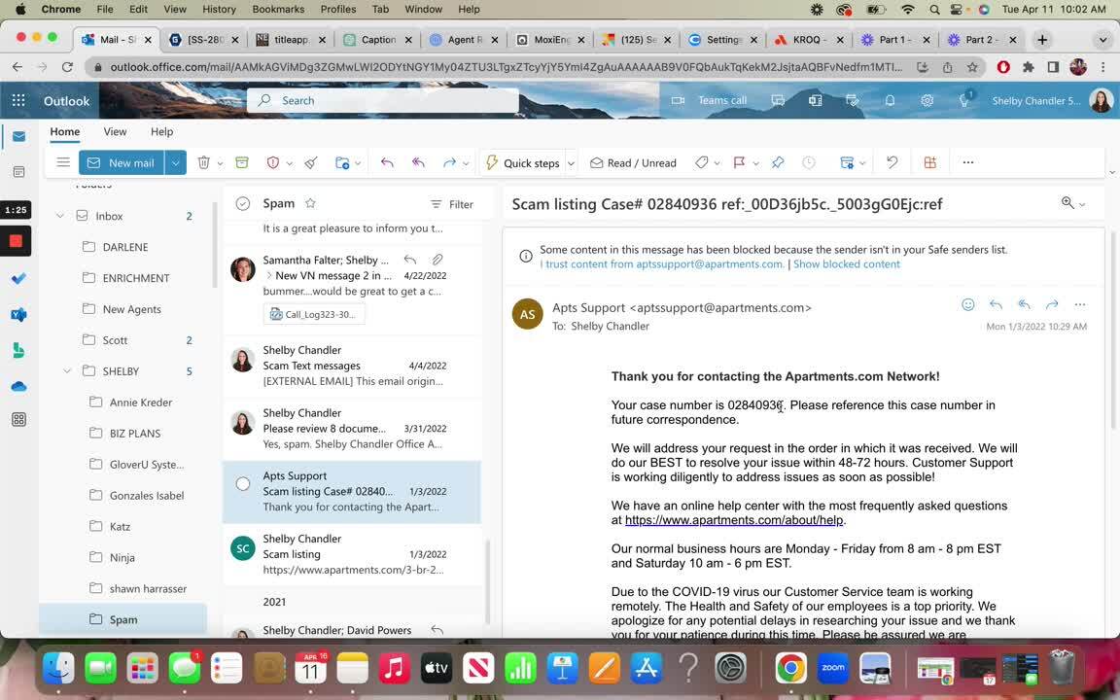Screen dimensions: 1120x700
Task: Click Show blocked content link
Action: (846, 264)
